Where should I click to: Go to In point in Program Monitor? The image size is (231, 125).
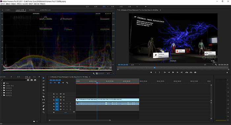(x=165, y=72)
